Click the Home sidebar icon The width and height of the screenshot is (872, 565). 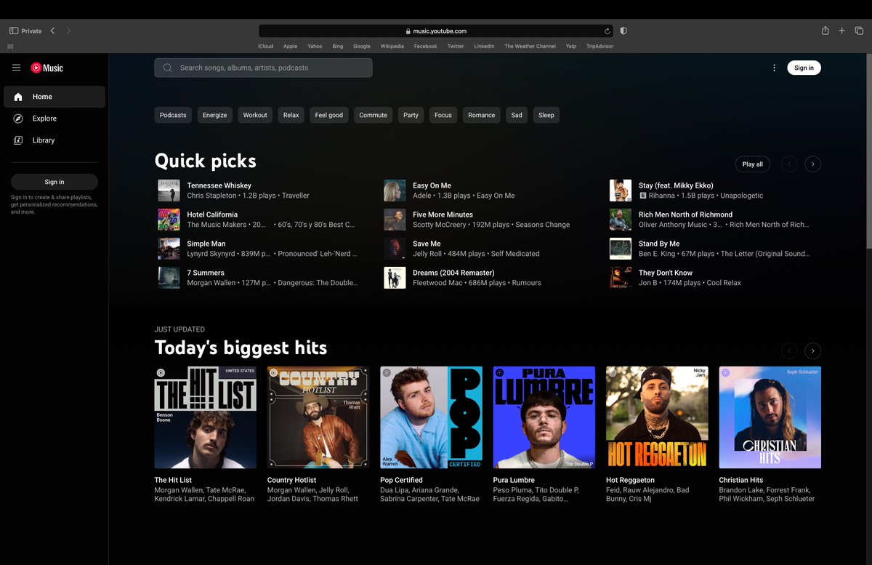click(18, 97)
